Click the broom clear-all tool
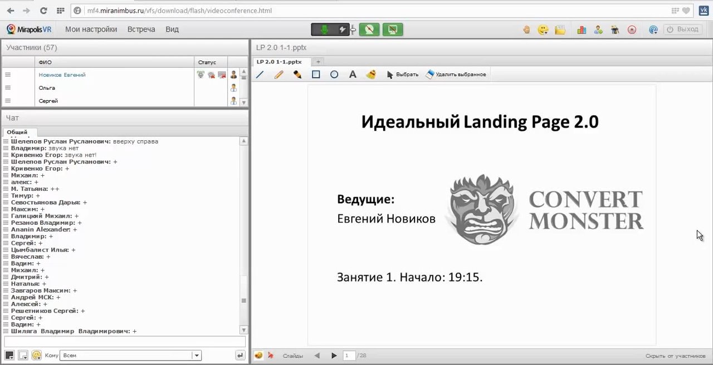The height and width of the screenshot is (365, 713). pos(371,75)
